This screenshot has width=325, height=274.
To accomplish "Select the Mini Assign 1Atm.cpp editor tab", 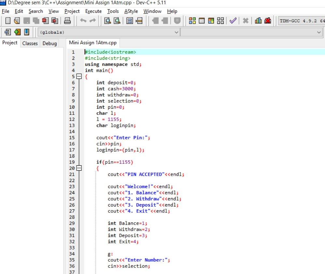I will click(x=93, y=42).
